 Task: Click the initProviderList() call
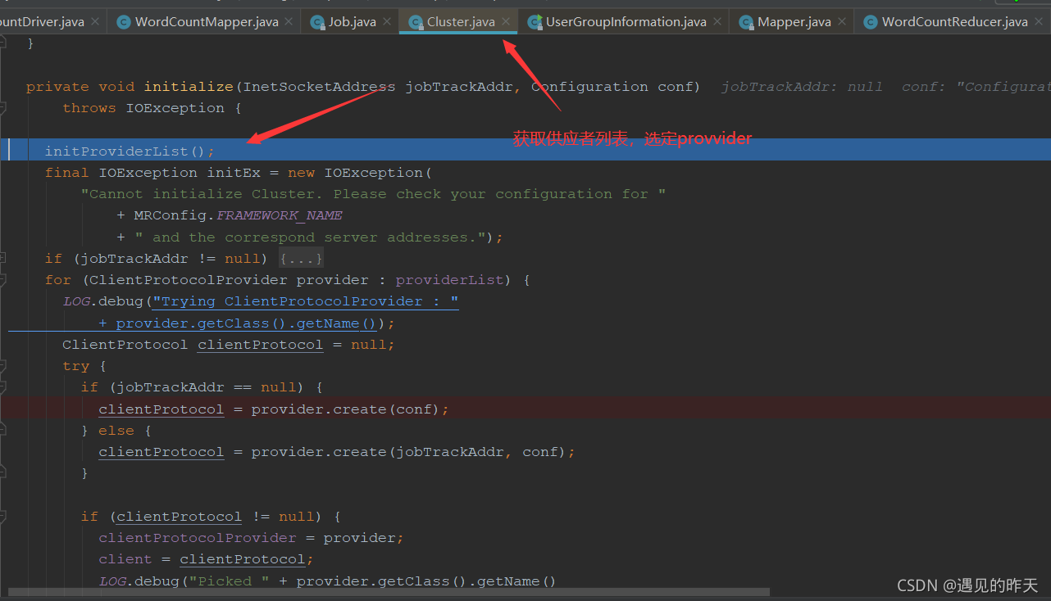tap(130, 151)
